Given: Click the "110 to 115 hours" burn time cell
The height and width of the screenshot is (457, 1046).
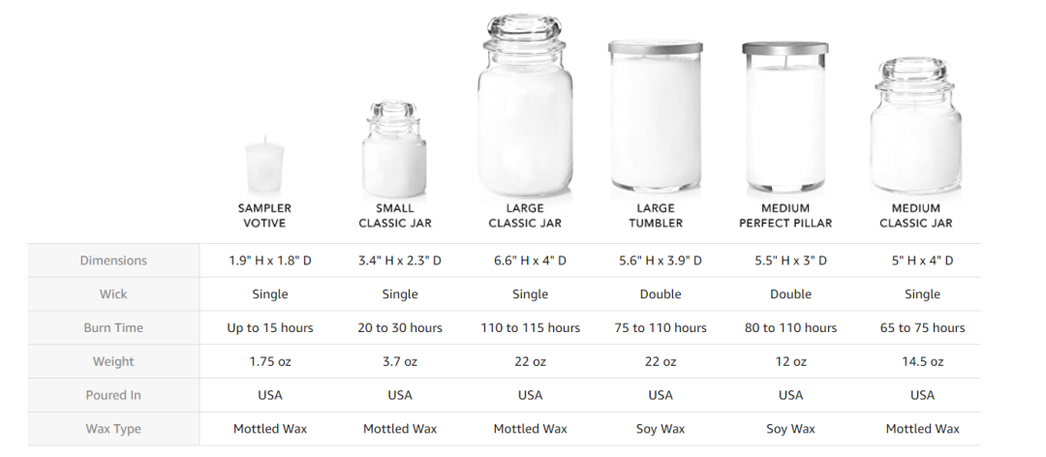Looking at the screenshot, I should [531, 328].
